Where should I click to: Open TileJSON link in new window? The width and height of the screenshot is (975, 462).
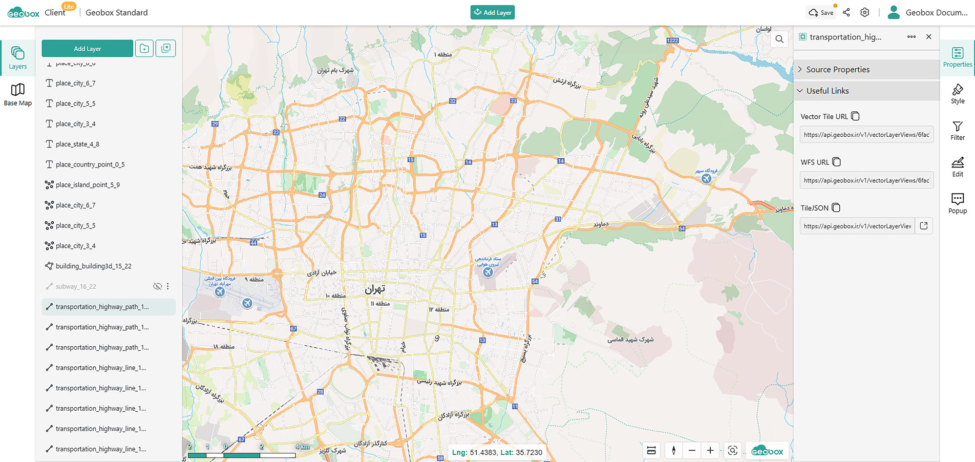pyautogui.click(x=924, y=226)
